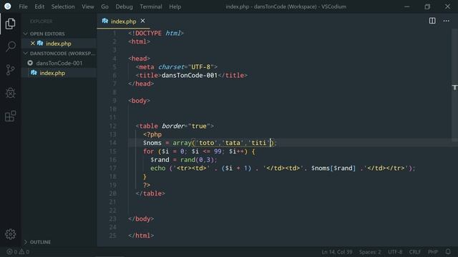Viewport: 458px width, 257px height.
Task: Change language mode PHP
Action: (x=433, y=252)
